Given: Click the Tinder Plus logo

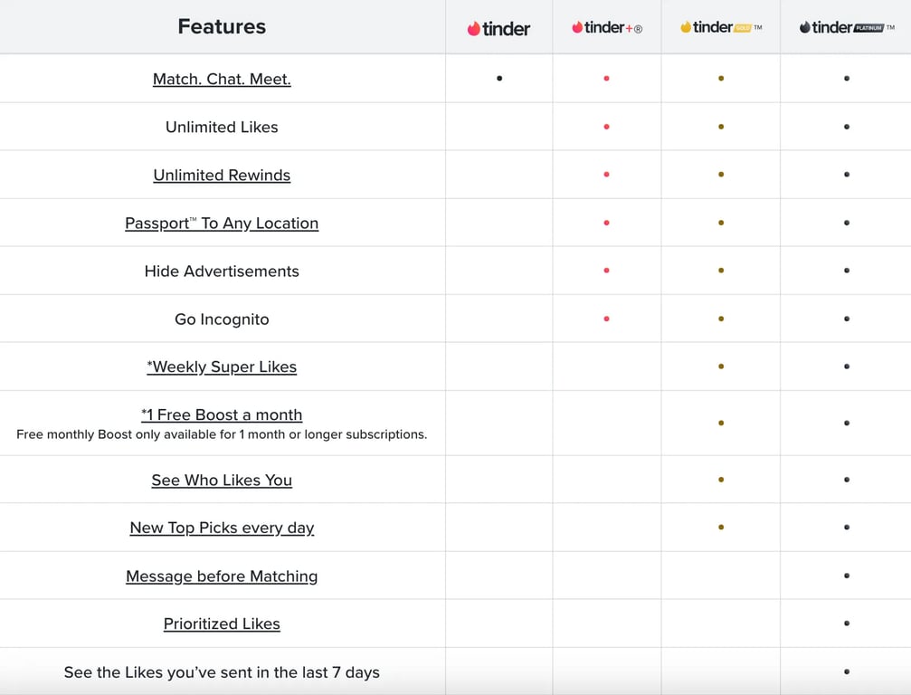Looking at the screenshot, I should (606, 28).
